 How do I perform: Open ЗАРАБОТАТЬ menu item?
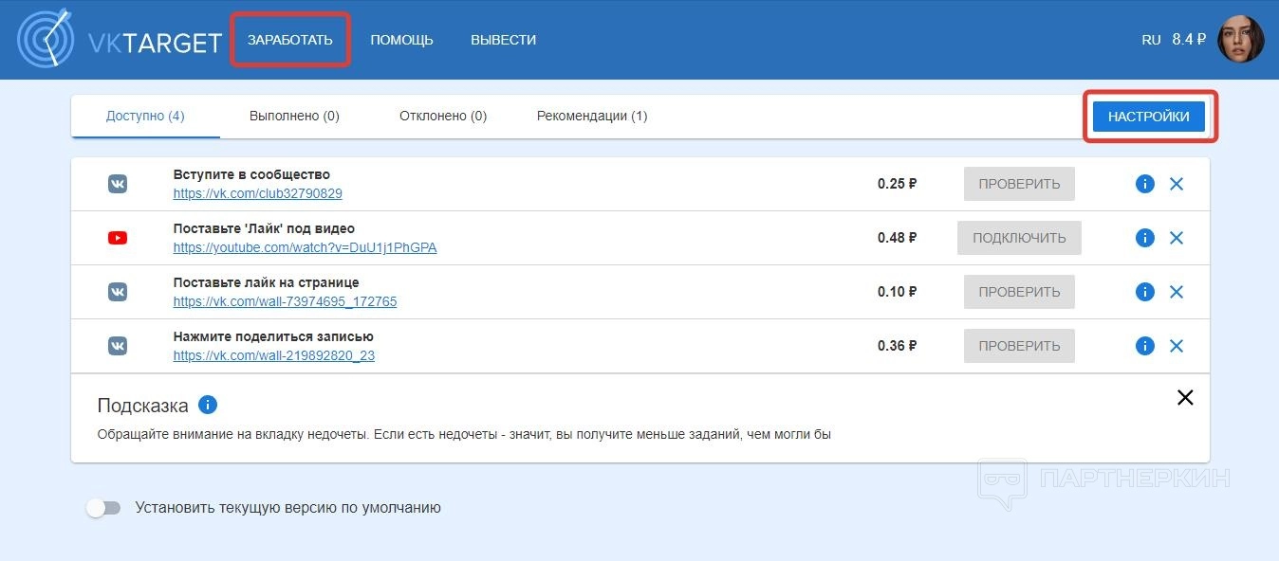coord(290,40)
